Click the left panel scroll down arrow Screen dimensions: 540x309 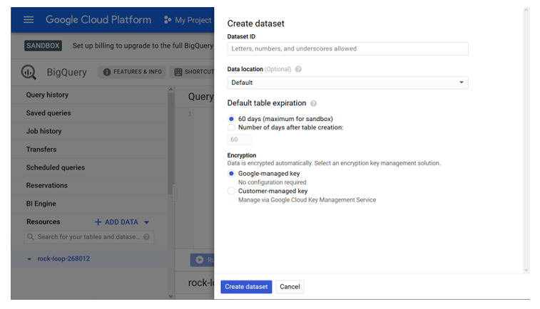pos(170,296)
